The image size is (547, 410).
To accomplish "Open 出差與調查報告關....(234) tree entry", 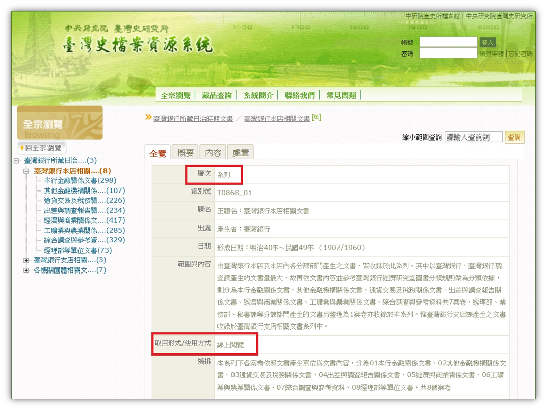I will point(85,210).
